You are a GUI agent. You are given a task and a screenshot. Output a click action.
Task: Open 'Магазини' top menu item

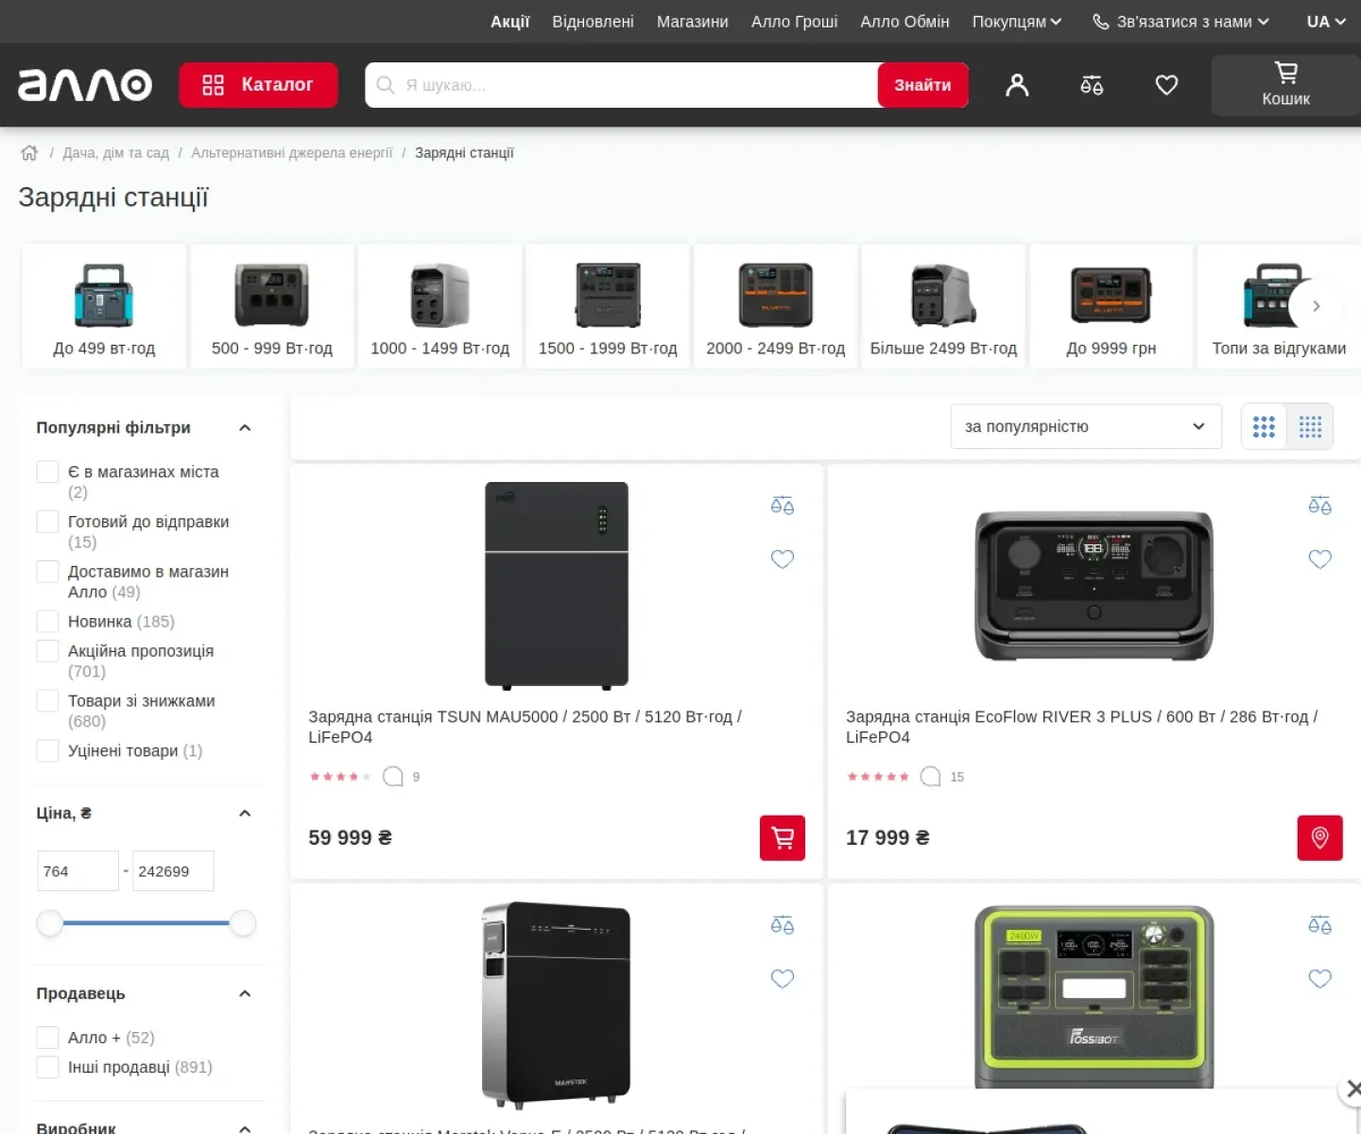(693, 22)
